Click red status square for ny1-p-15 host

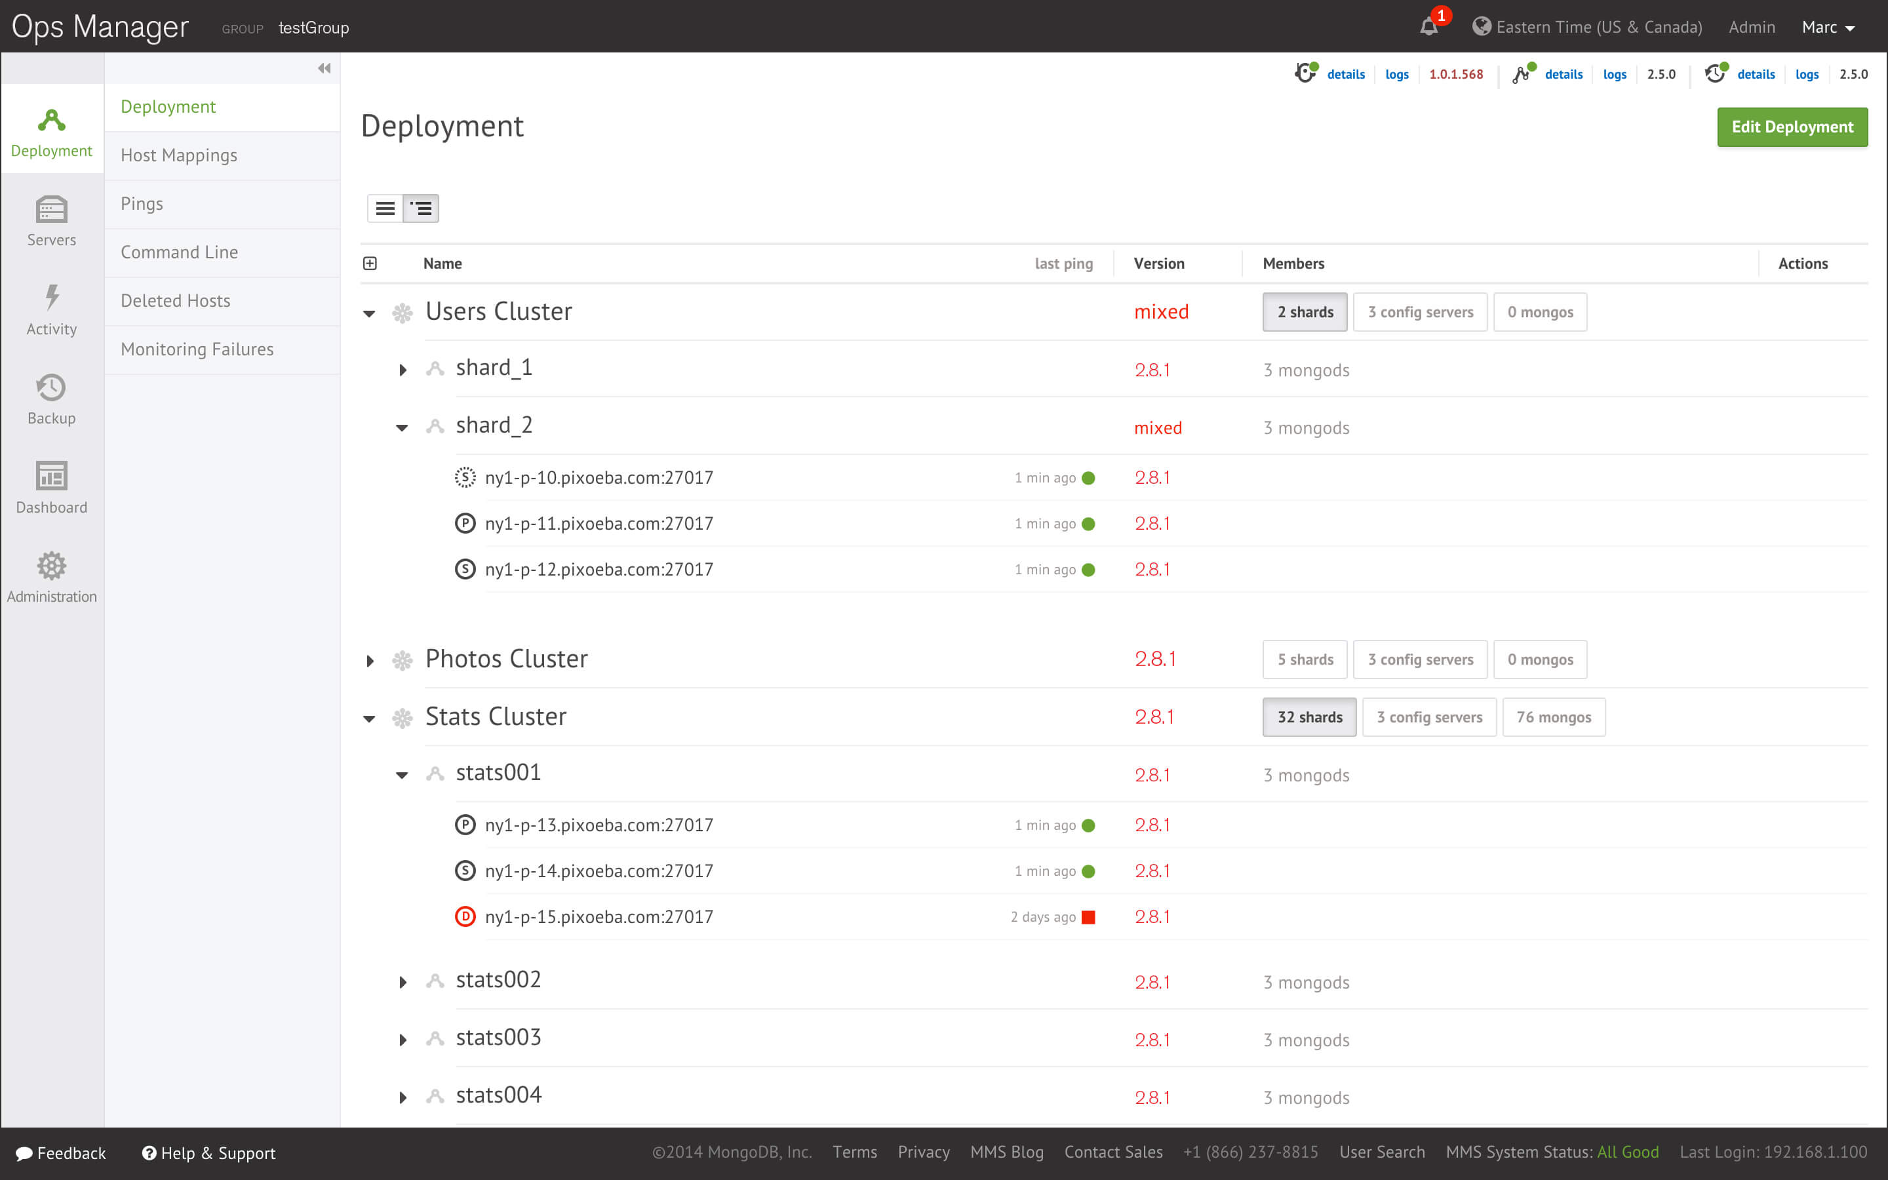1088,917
